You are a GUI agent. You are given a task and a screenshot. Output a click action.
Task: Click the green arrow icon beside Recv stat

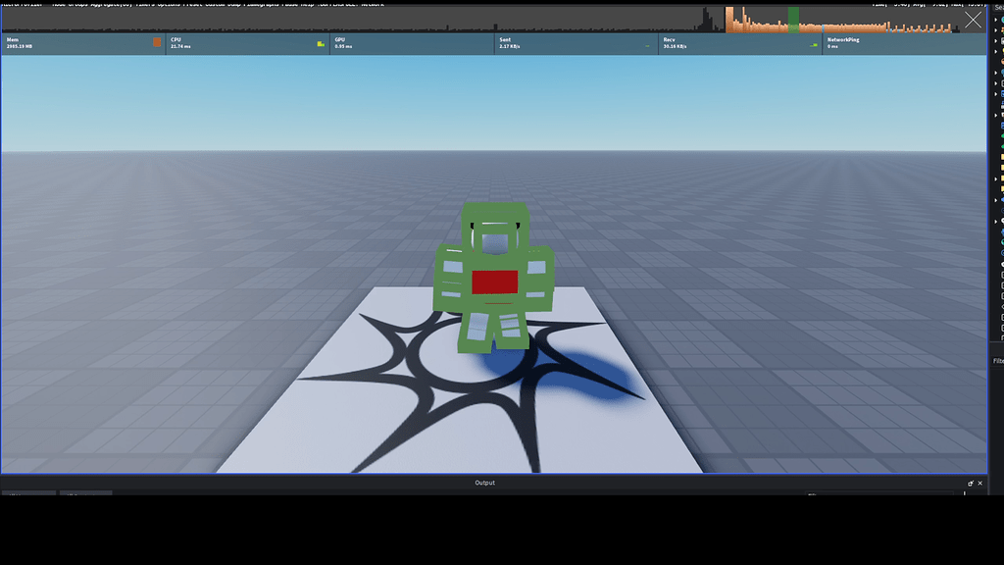pyautogui.click(x=816, y=43)
